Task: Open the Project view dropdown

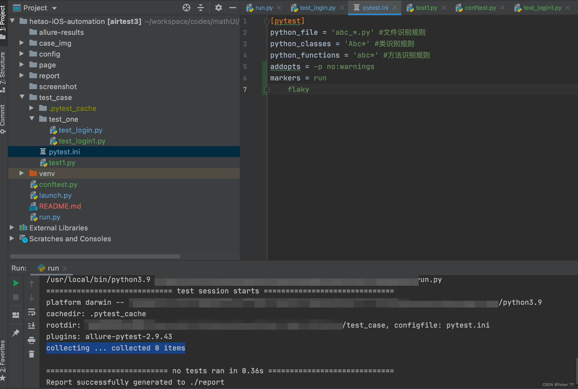Action: tap(54, 8)
